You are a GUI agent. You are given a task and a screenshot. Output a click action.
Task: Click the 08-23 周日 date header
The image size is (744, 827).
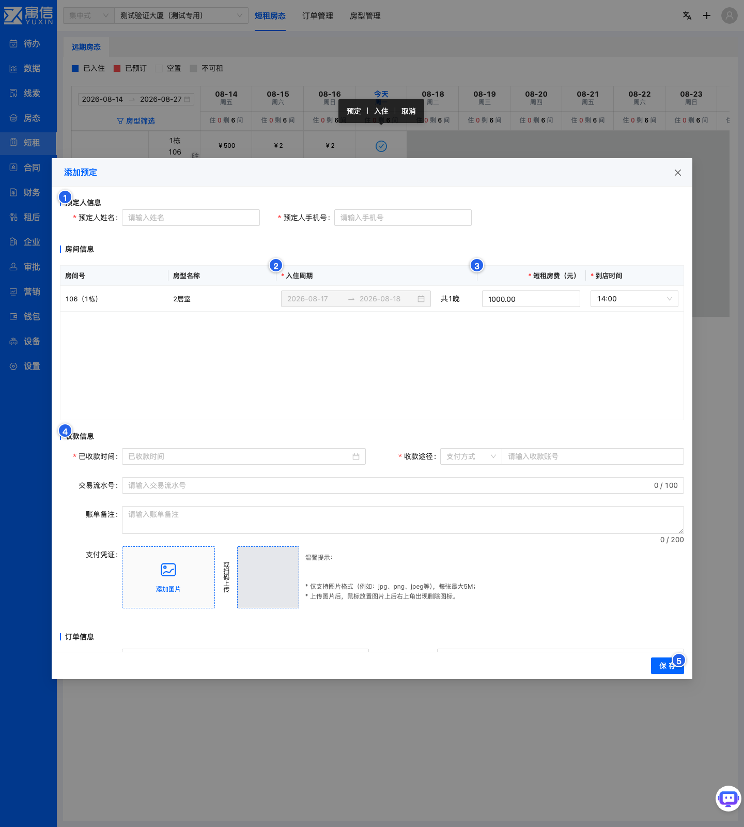[691, 98]
